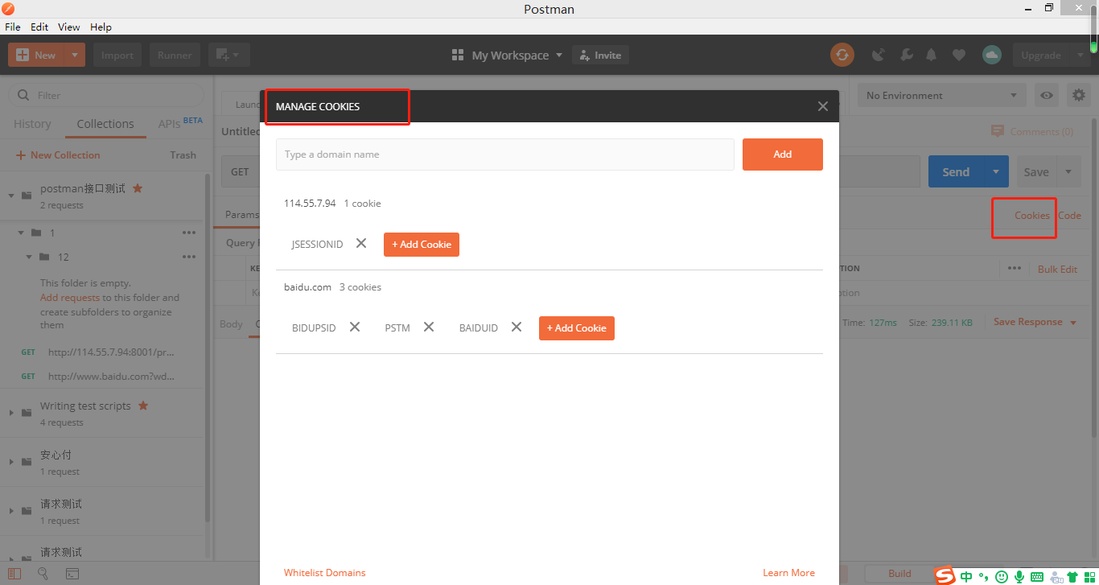This screenshot has height=585, width=1099.
Task: Open the cloud avatar account menu
Action: 992,55
